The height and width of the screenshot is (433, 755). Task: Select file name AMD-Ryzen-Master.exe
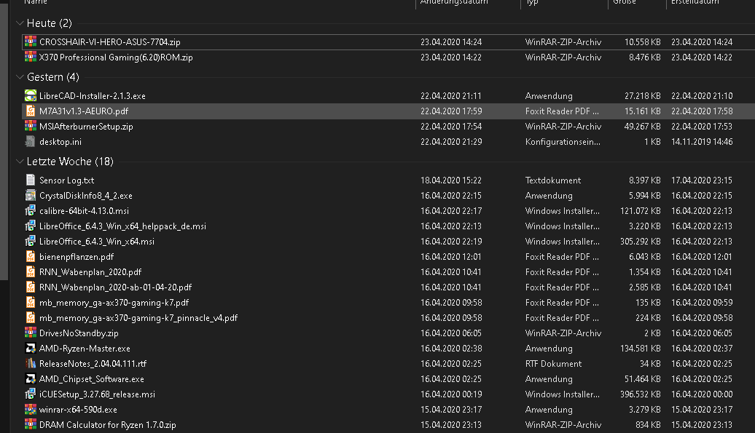click(x=85, y=349)
